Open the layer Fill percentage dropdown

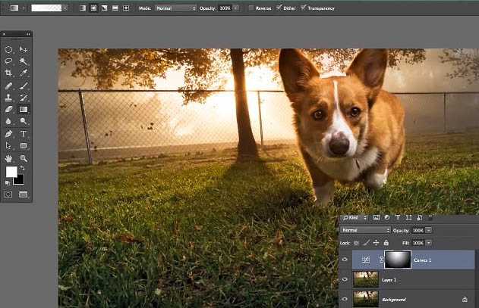tap(429, 243)
